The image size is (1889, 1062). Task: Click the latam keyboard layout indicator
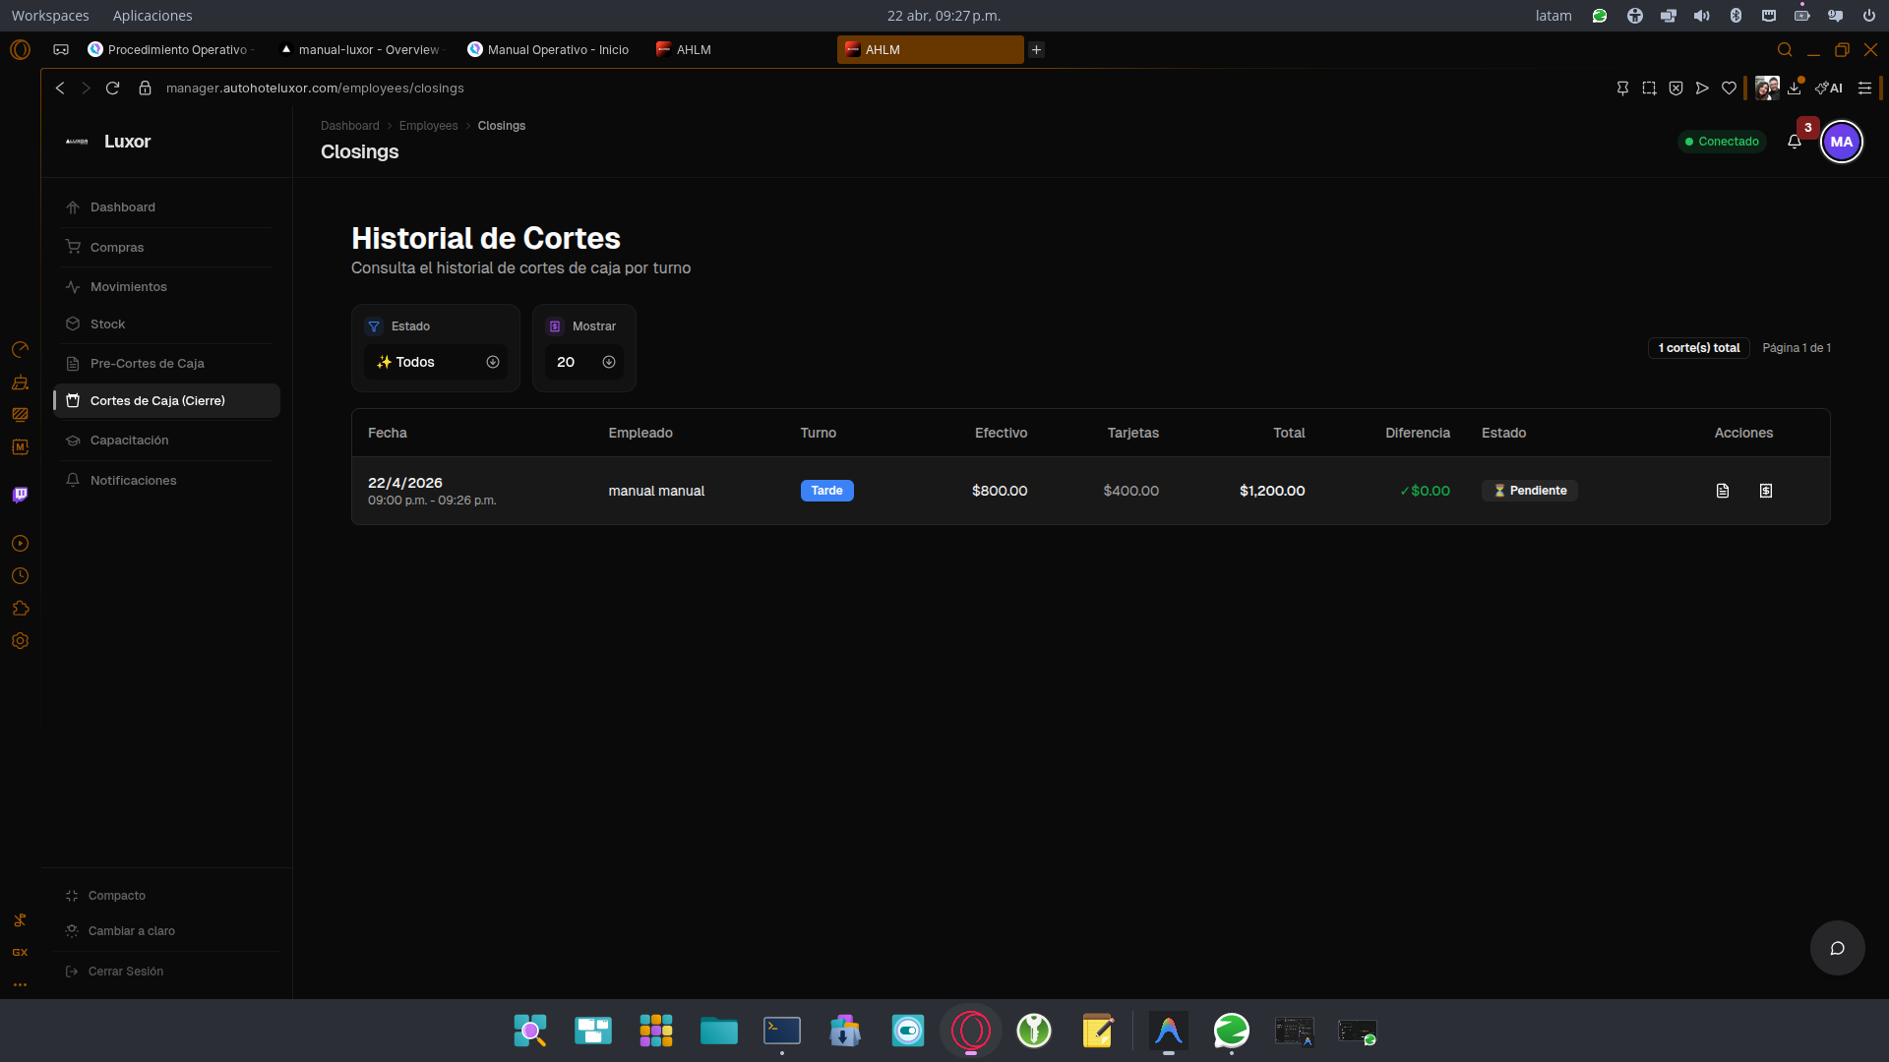(1554, 16)
